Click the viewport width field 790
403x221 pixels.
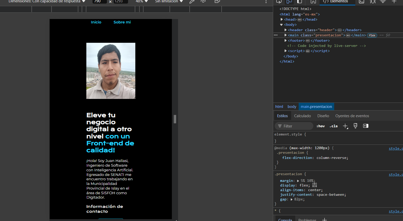(x=100, y=1)
